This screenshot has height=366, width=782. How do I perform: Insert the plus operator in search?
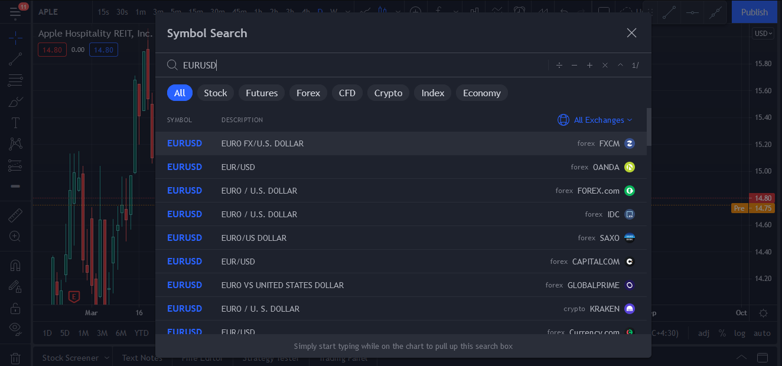[x=589, y=65]
